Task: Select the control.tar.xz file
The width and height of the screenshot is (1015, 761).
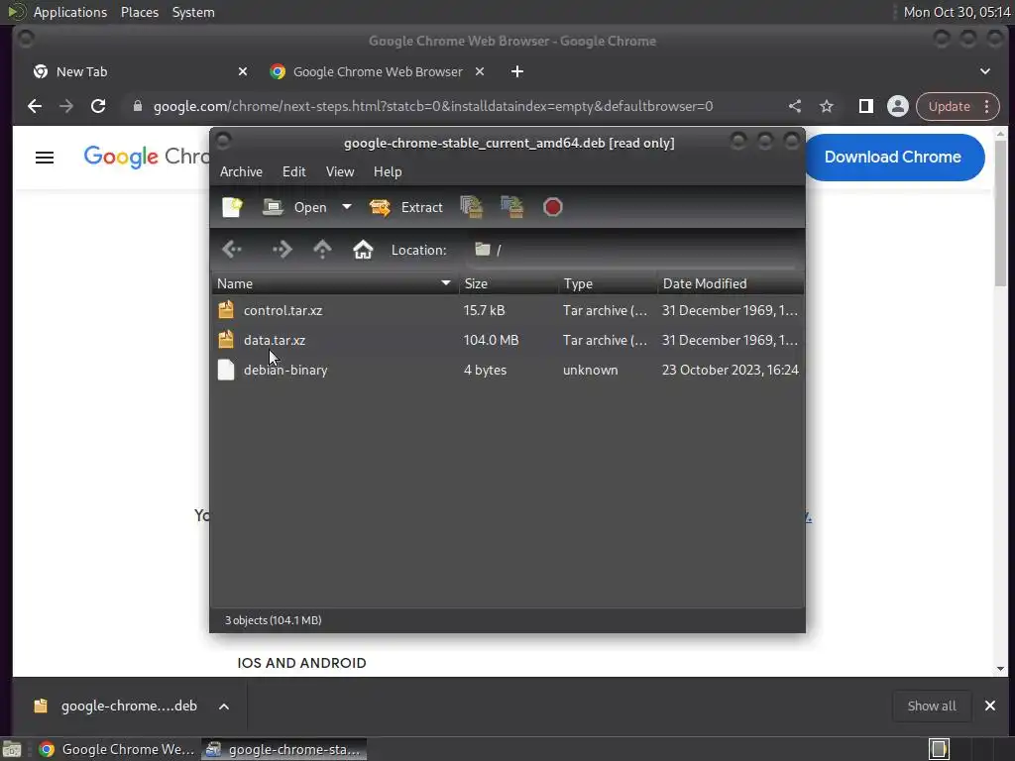Action: tap(282, 310)
